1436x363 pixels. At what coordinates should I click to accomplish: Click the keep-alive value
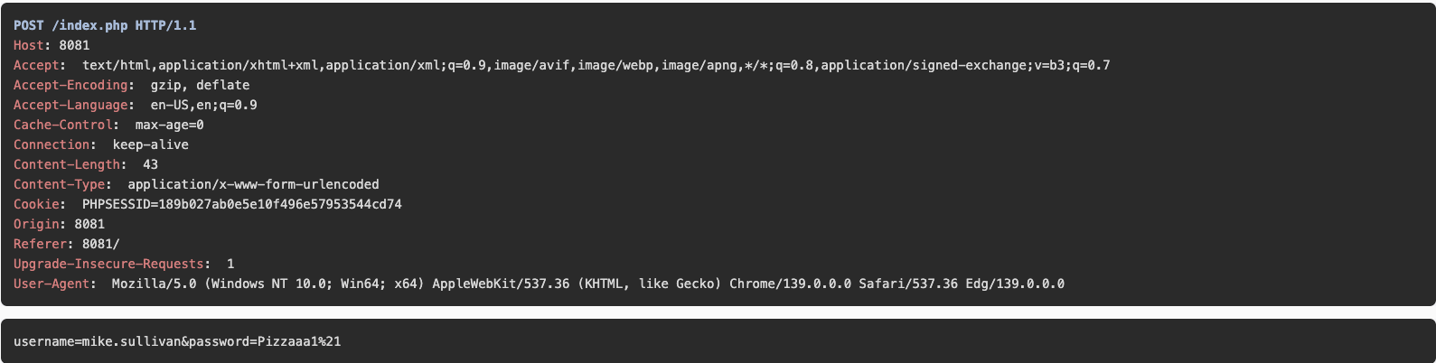150,144
